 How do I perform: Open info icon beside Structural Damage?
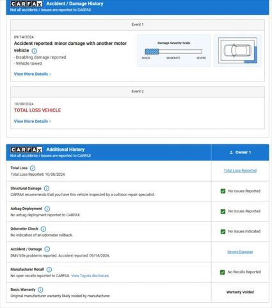click(x=47, y=189)
